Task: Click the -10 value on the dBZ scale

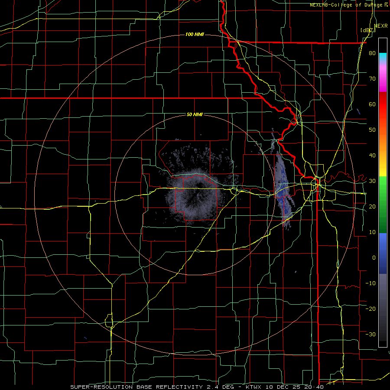Action: (x=370, y=283)
